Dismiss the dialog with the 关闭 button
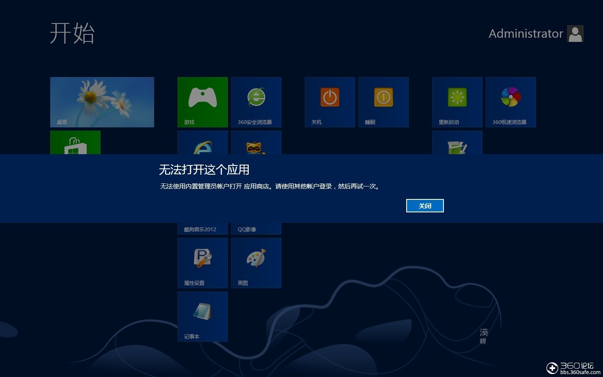This screenshot has width=603, height=377. click(425, 206)
